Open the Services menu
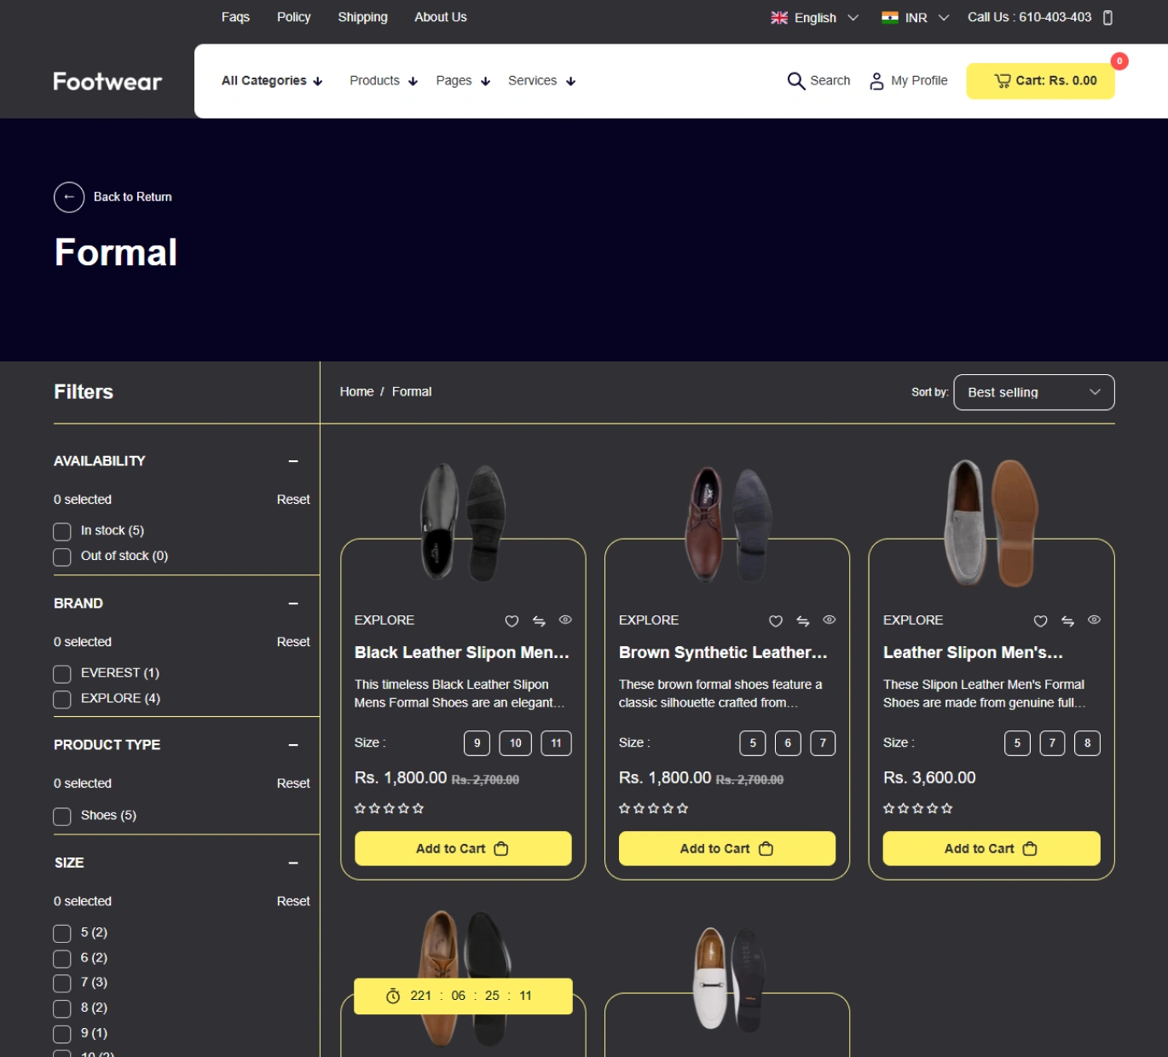This screenshot has height=1057, width=1168. [x=542, y=81]
